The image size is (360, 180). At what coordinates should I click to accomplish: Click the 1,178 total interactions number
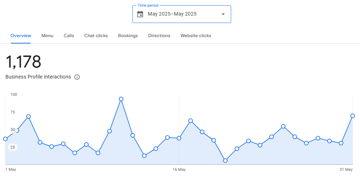point(23,62)
